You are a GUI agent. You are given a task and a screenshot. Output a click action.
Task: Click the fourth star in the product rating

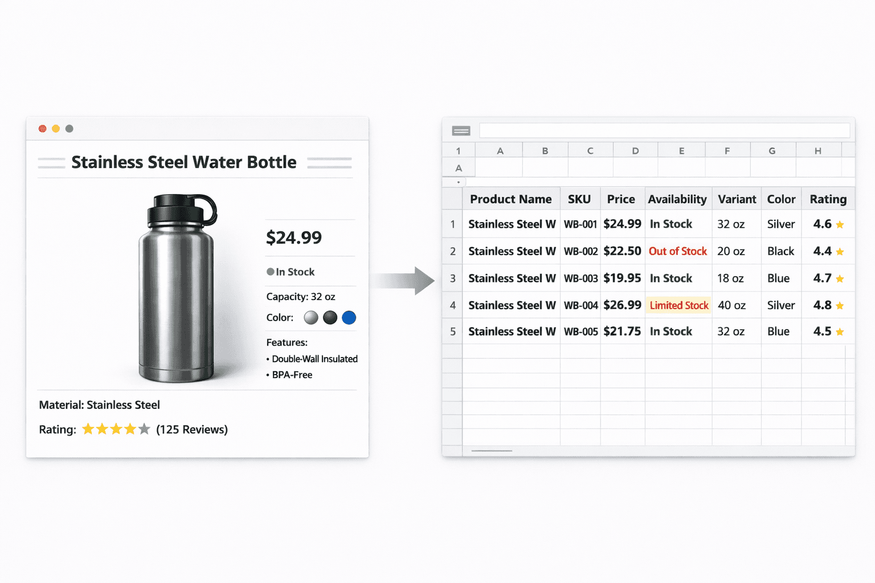point(129,429)
